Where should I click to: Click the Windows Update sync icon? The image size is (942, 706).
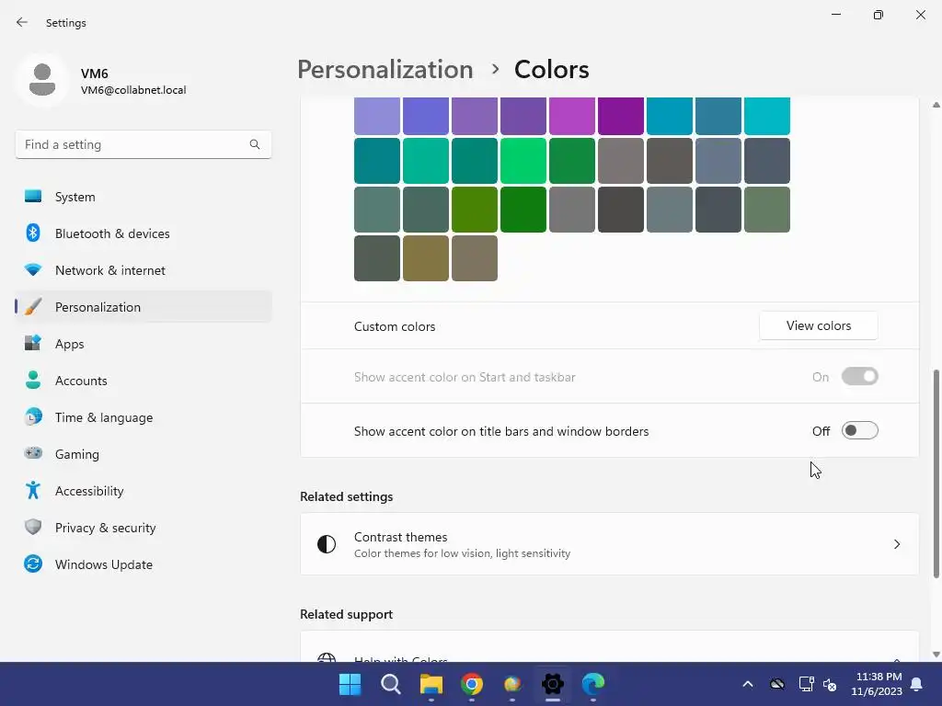tap(33, 564)
